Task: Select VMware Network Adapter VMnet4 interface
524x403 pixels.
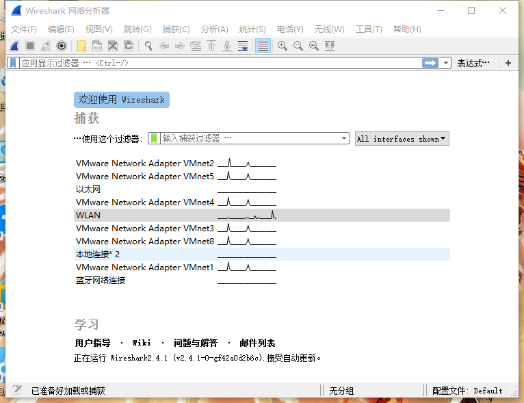Action: click(x=262, y=202)
